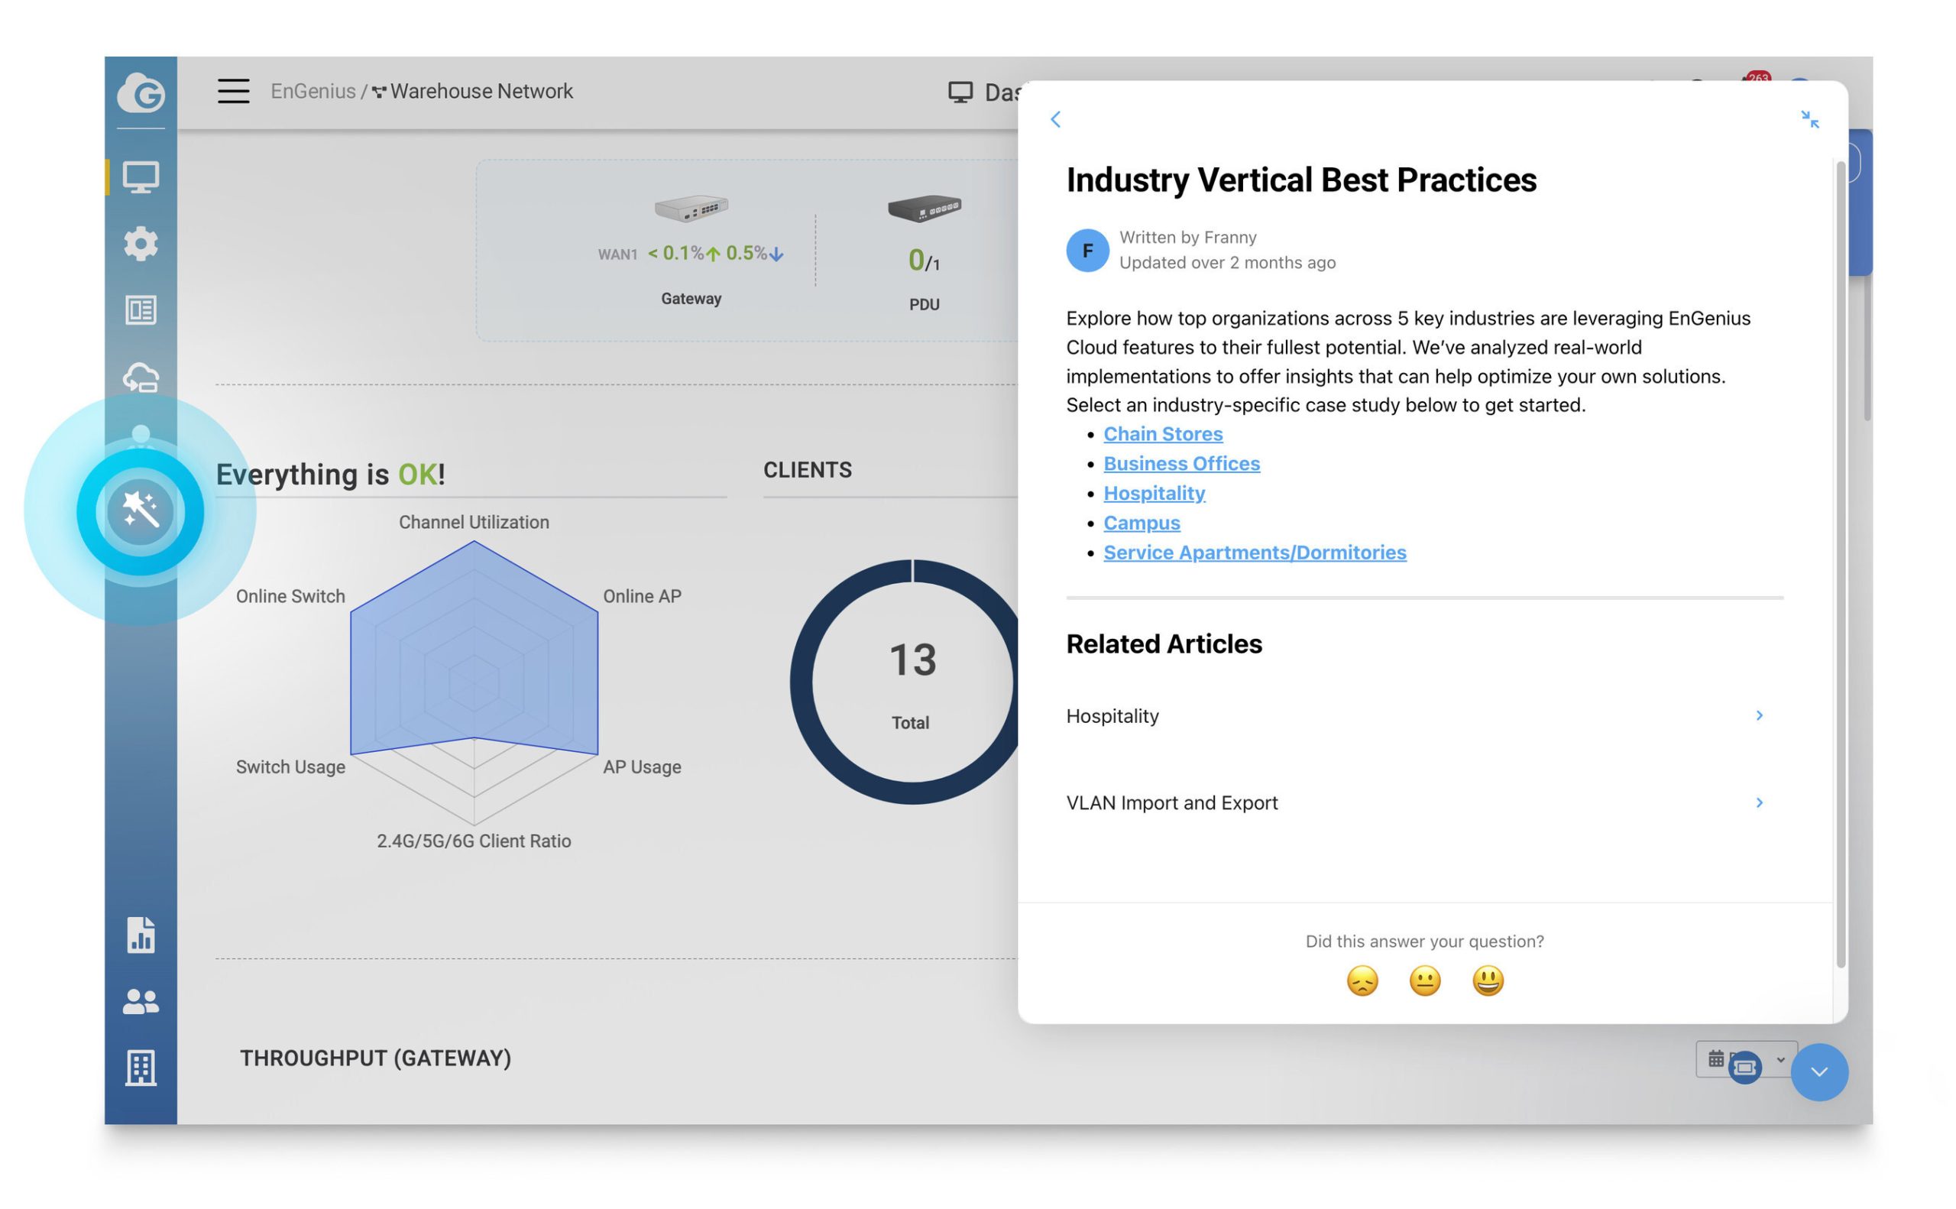This screenshot has height=1209, width=1956.
Task: Click author avatar F
Action: 1087,250
